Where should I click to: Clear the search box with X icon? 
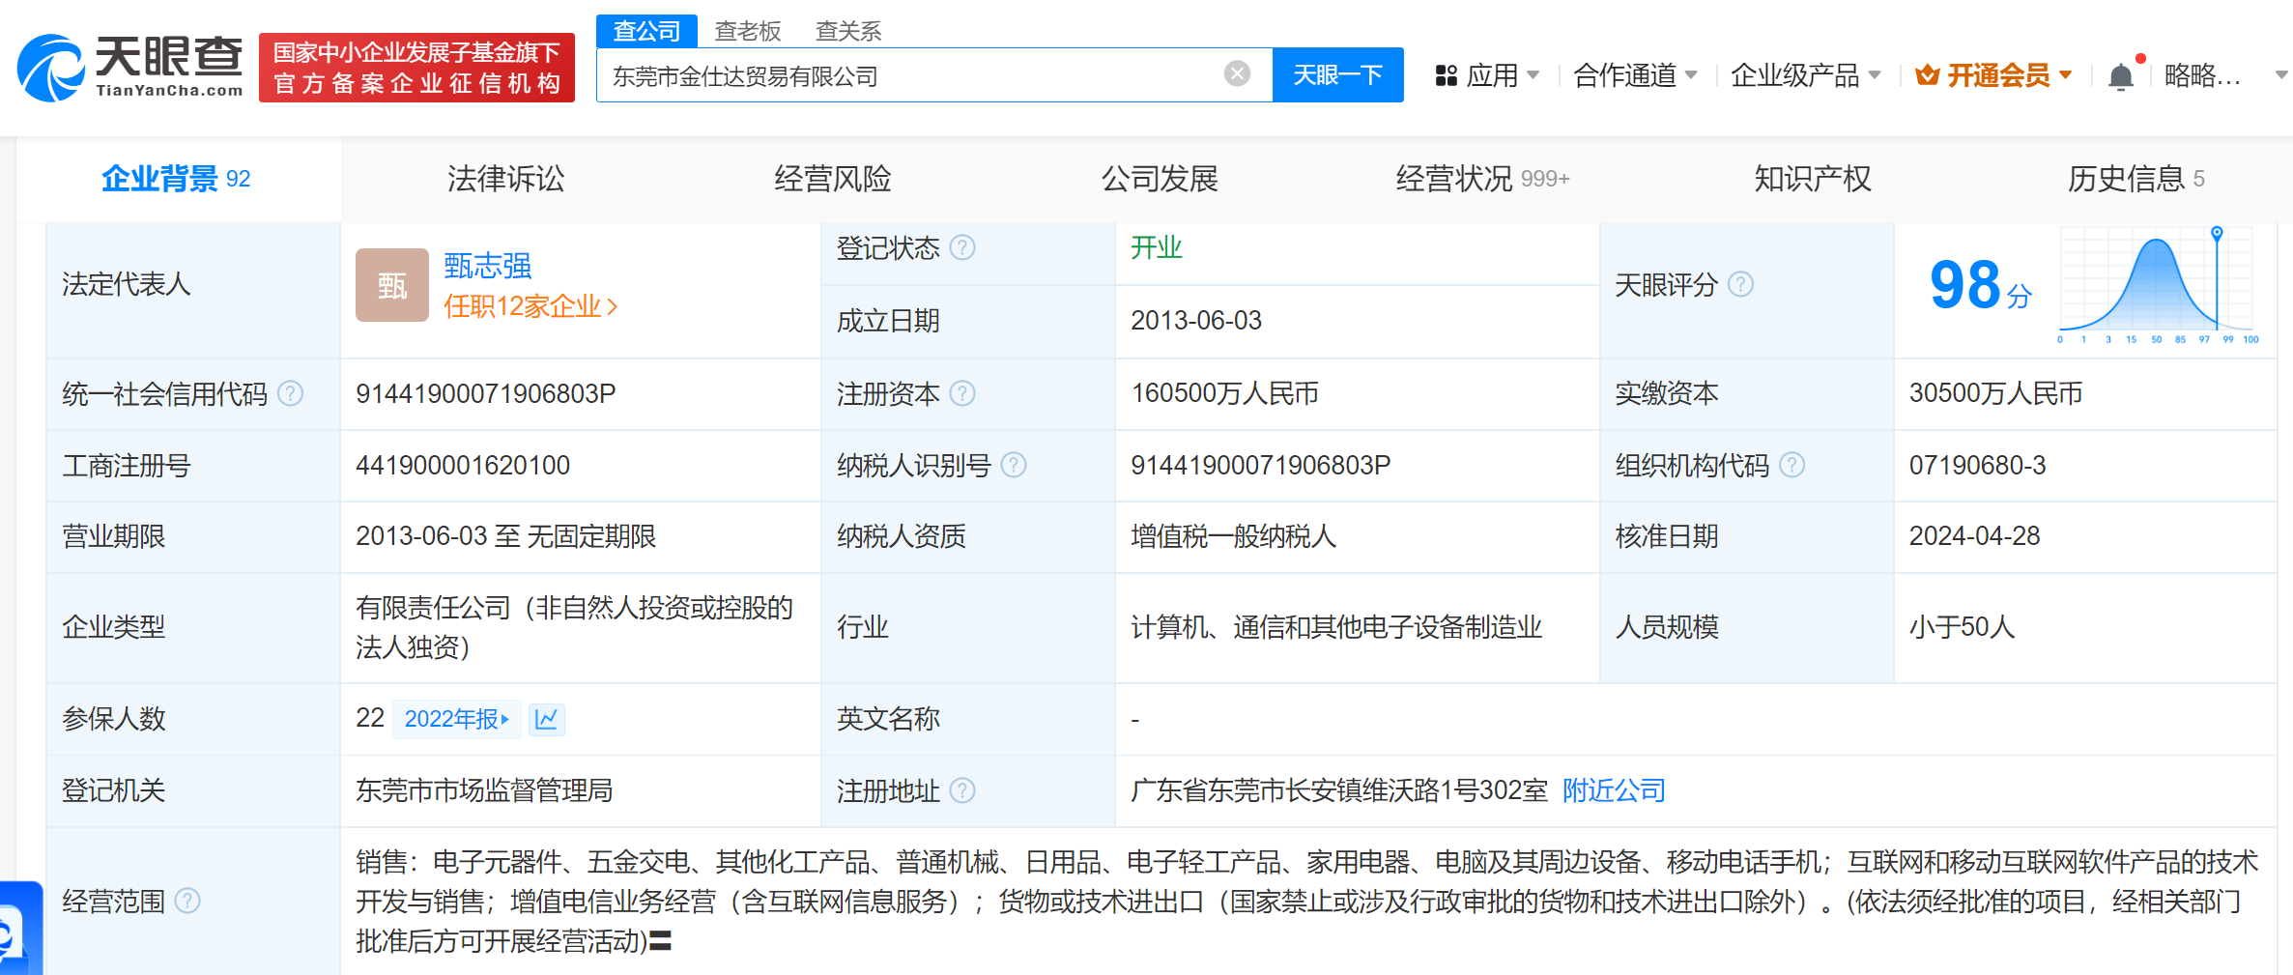point(1237,74)
